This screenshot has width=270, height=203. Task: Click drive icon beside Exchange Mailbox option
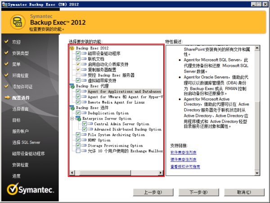point(84,151)
